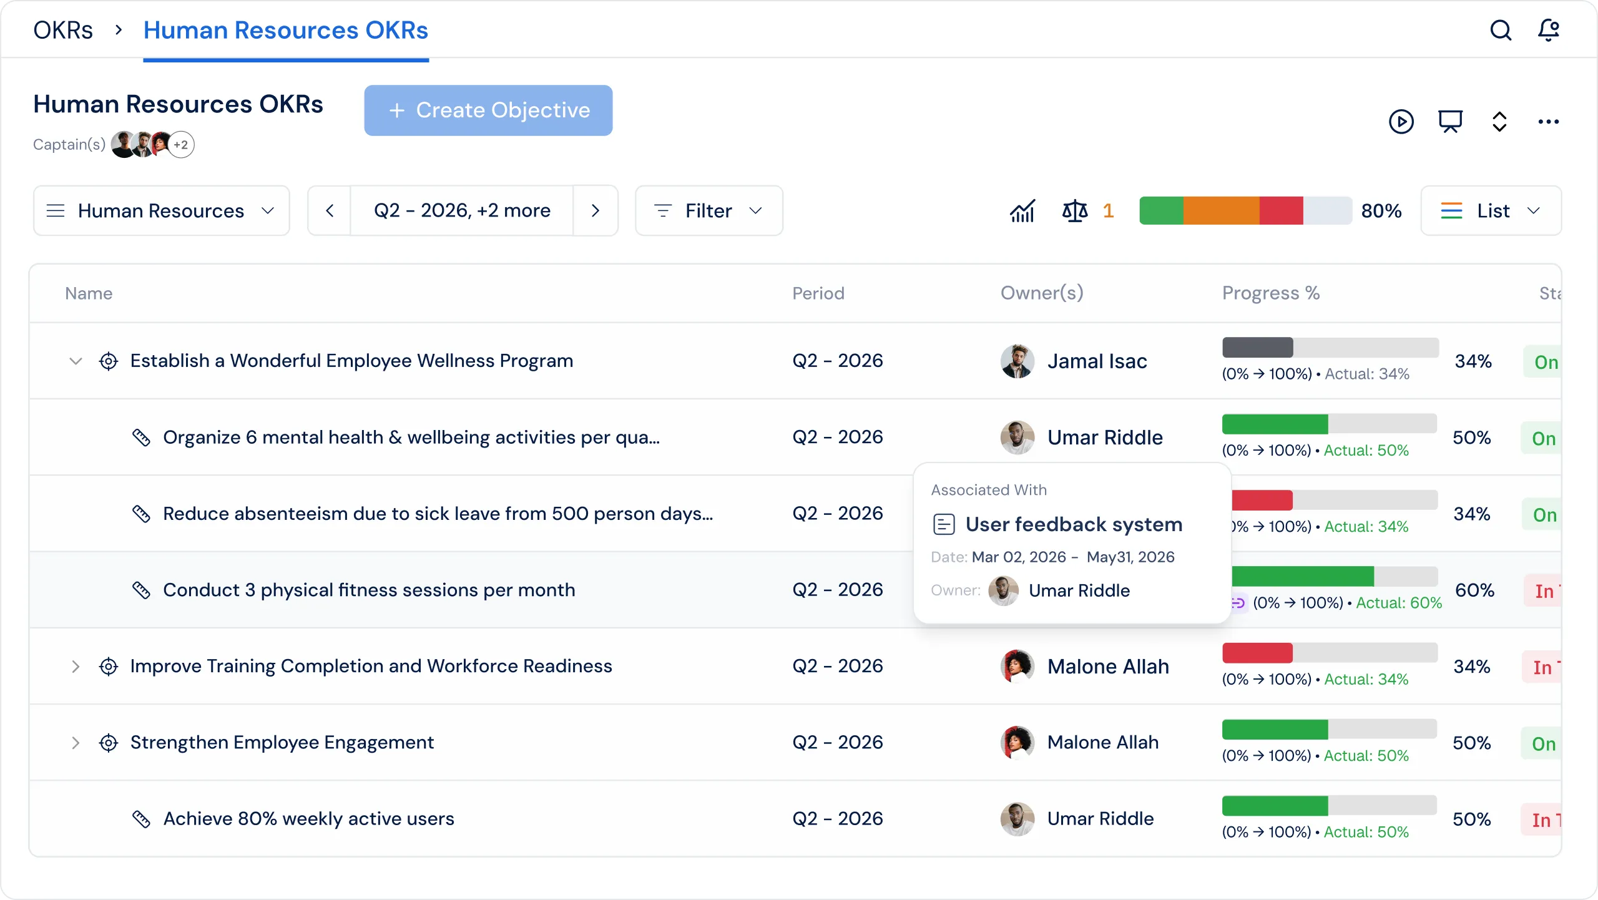Go to previous period with left chevron

pyautogui.click(x=330, y=211)
